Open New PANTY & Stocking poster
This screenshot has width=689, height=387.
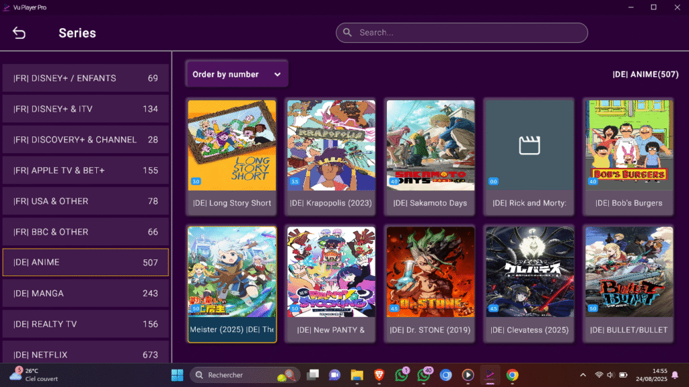point(331,272)
